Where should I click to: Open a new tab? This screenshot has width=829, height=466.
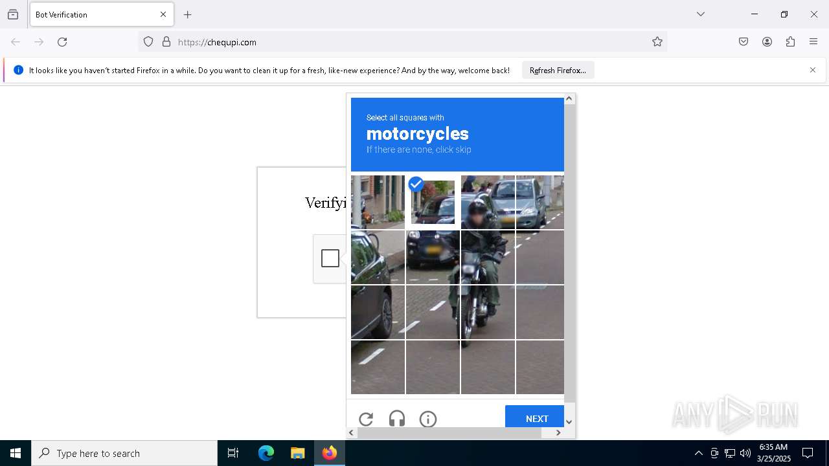(188, 14)
